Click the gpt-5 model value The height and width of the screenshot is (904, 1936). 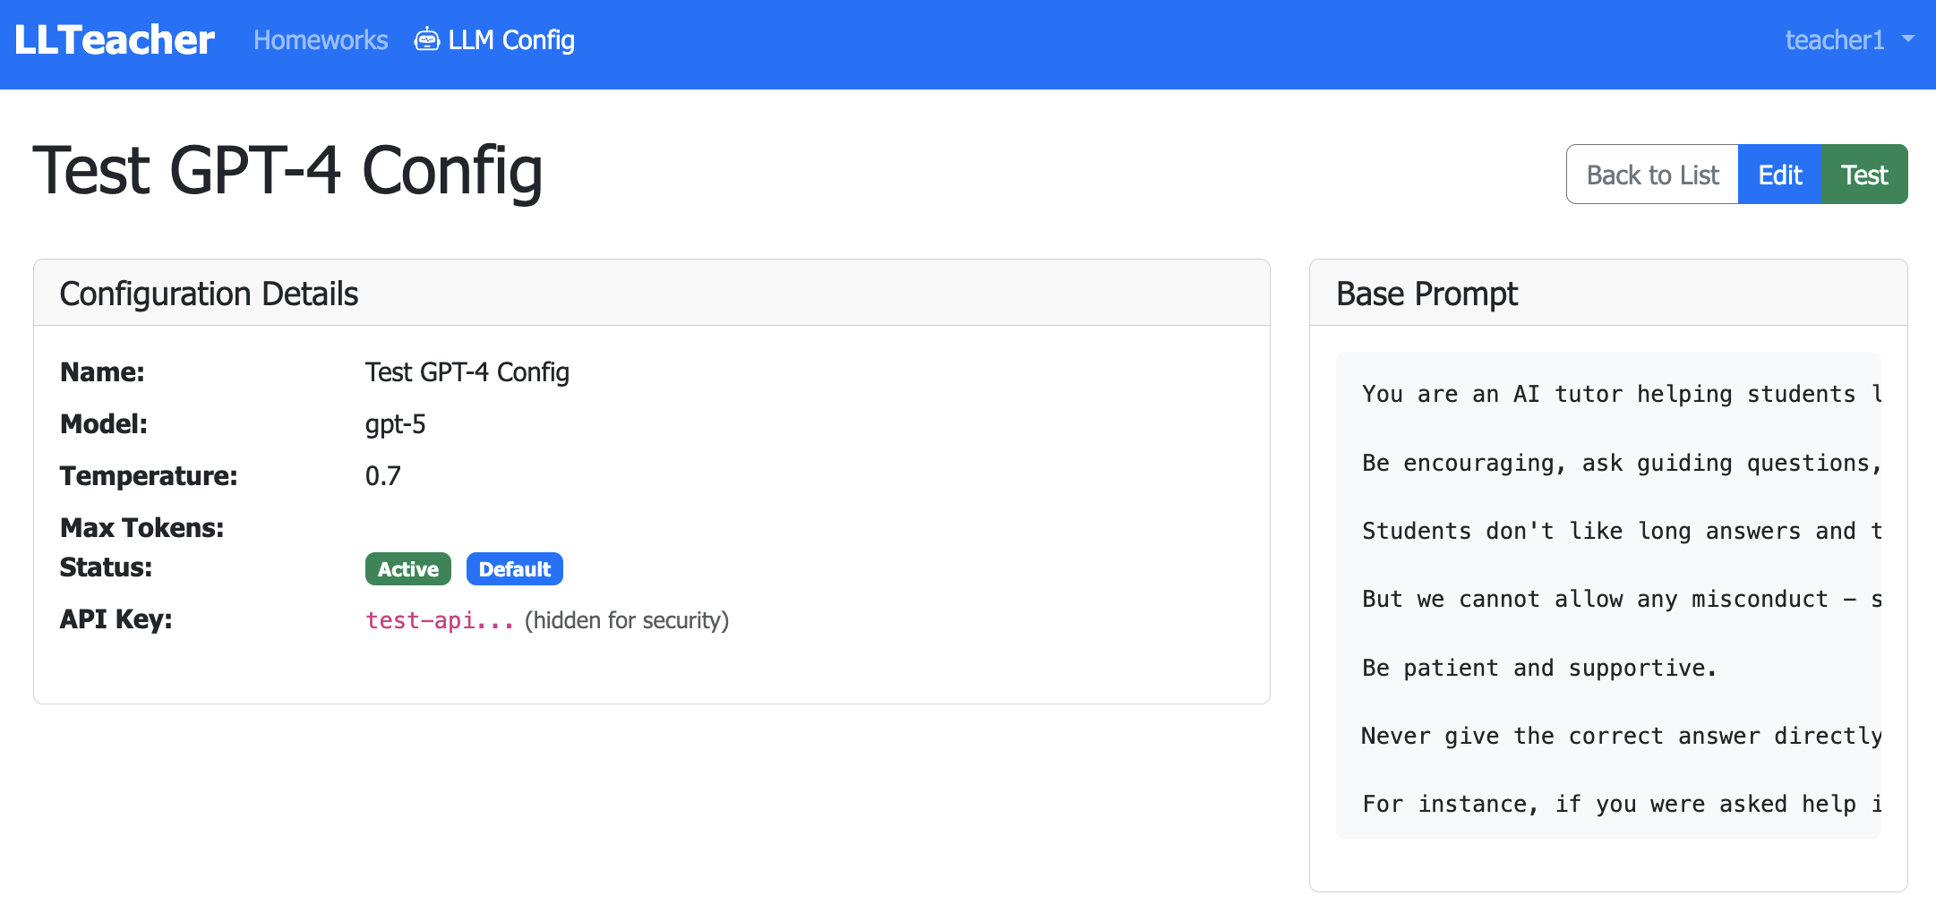(x=395, y=424)
